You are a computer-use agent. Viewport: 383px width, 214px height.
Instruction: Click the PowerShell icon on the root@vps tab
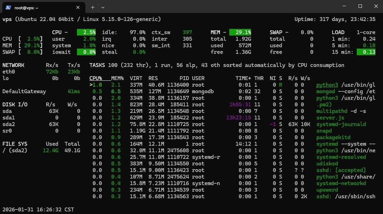(8, 7)
